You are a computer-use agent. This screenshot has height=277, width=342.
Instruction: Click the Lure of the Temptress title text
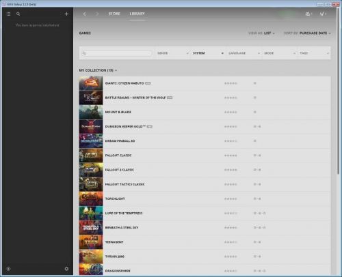tap(124, 213)
